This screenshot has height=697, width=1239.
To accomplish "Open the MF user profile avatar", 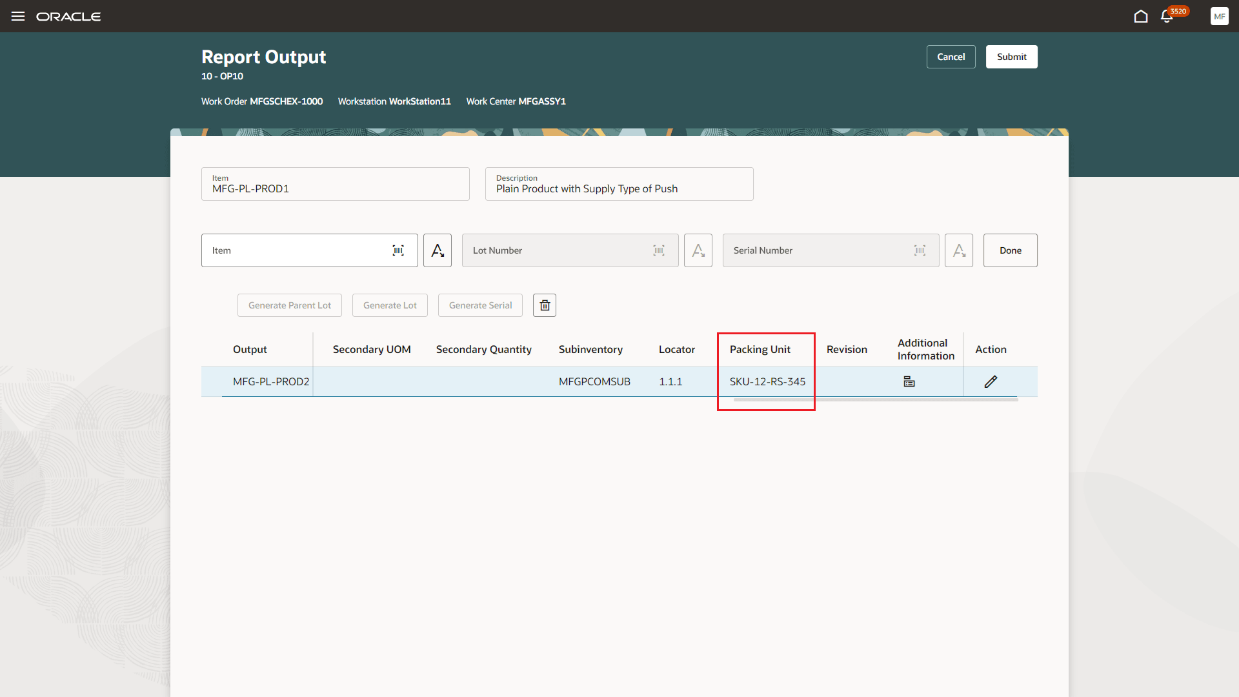I will [x=1220, y=16].
